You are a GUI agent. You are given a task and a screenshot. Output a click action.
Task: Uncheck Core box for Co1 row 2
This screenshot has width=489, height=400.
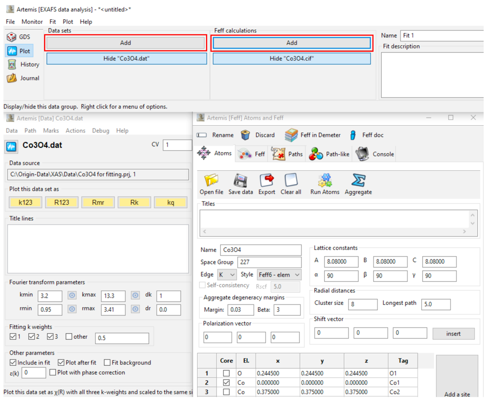(x=226, y=383)
